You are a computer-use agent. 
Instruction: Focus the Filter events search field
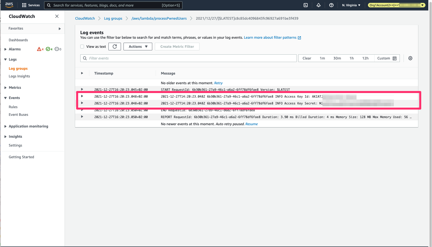(x=188, y=58)
